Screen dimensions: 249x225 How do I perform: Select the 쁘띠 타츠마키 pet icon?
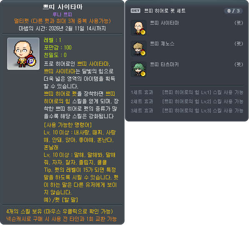(139, 69)
